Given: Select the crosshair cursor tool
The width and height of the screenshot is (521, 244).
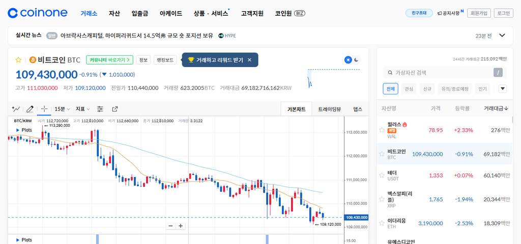Looking at the screenshot, I should point(44,109).
